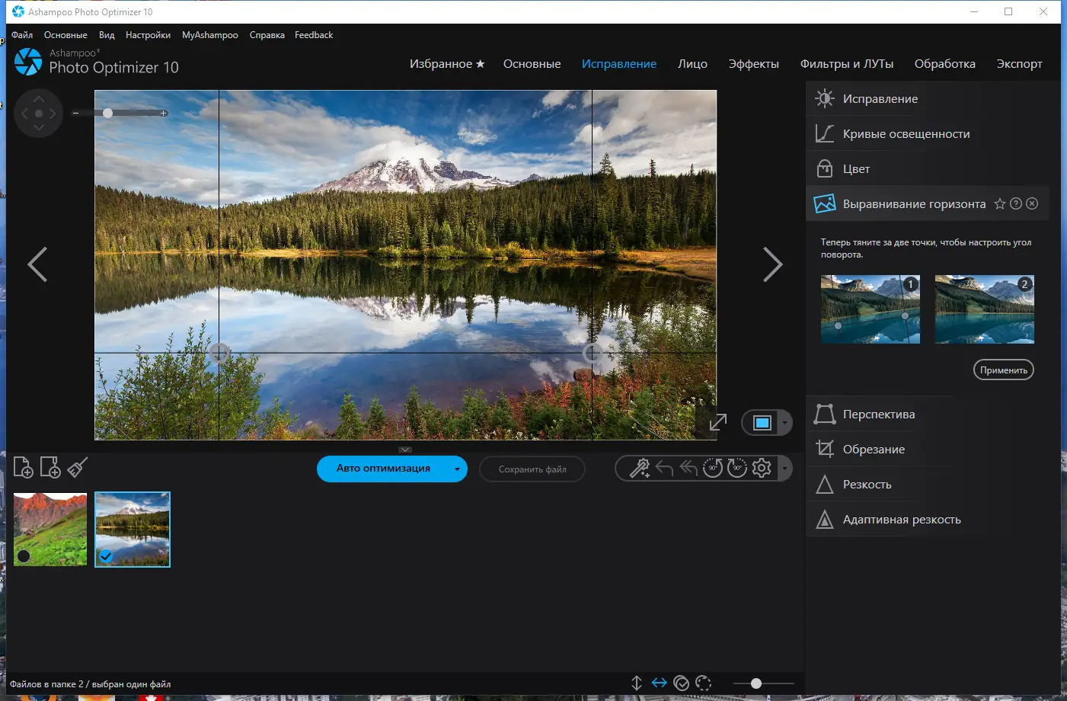Expand the Авто оптимизация dropdown arrow
The height and width of the screenshot is (701, 1067).
[456, 469]
